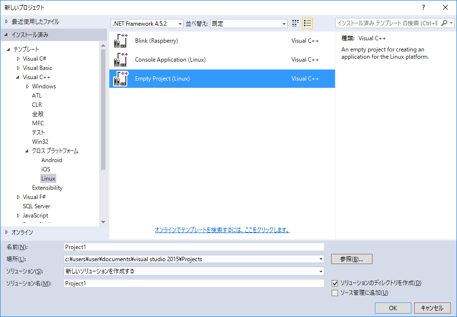Screen dimensions: 457x317
Task: Click the template tree scroll up arrow
Action: [x=103, y=46]
